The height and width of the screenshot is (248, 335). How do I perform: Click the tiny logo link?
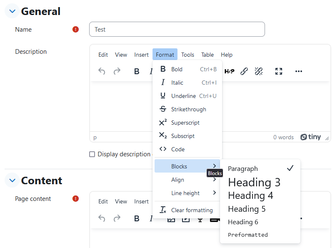pos(310,137)
